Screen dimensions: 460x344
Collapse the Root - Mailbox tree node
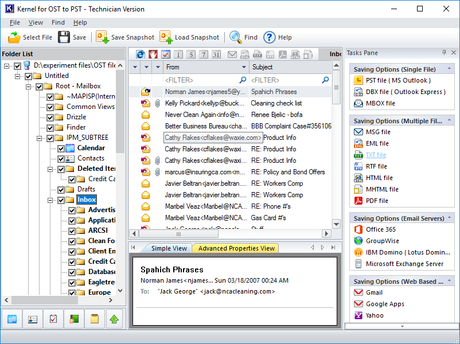tap(29, 87)
